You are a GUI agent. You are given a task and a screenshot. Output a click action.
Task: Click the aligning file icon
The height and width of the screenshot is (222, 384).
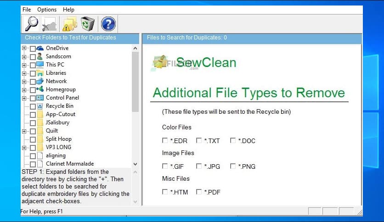pyautogui.click(x=40, y=156)
